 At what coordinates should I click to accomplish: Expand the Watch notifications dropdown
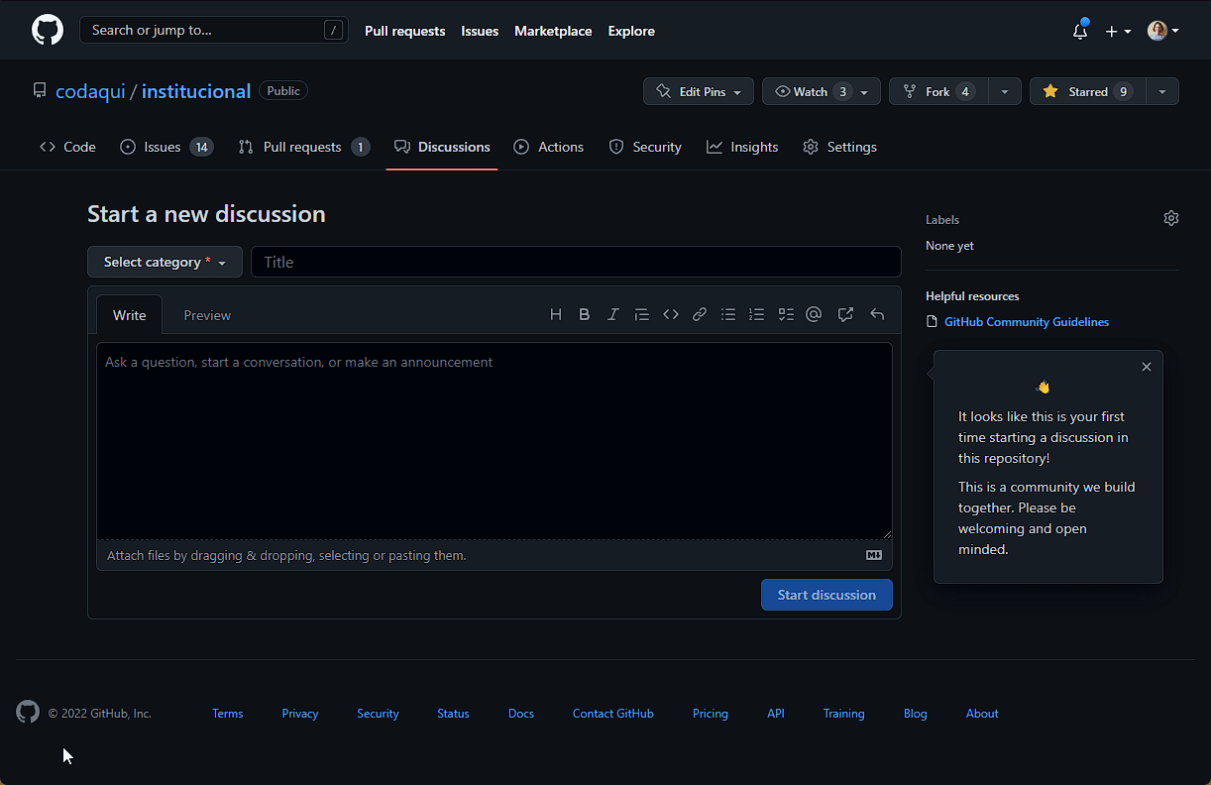822,91
